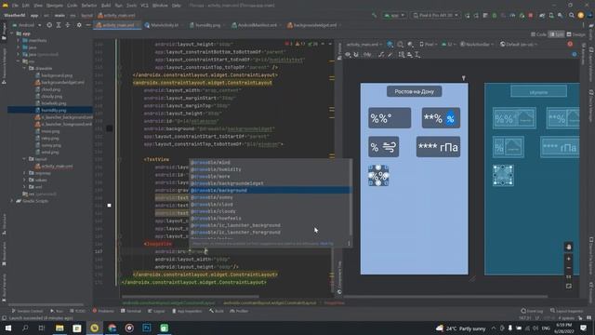Click the design surface layers icon
The image size is (595, 335).
click(390, 45)
